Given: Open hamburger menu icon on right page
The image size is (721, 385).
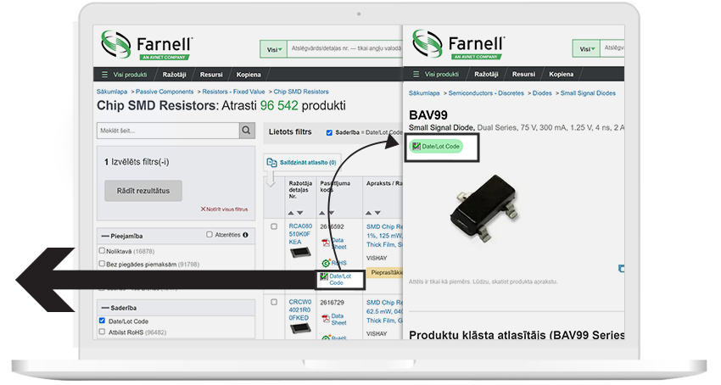Looking at the screenshot, I should (x=416, y=74).
